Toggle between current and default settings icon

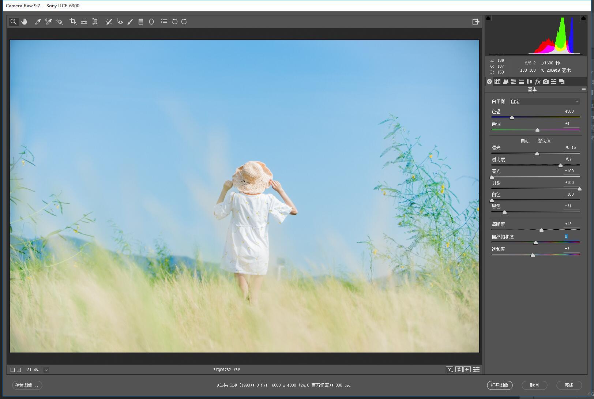click(476, 370)
